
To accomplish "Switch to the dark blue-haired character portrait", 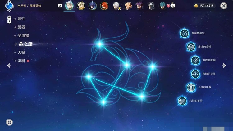I will pyautogui.click(x=93, y=6).
